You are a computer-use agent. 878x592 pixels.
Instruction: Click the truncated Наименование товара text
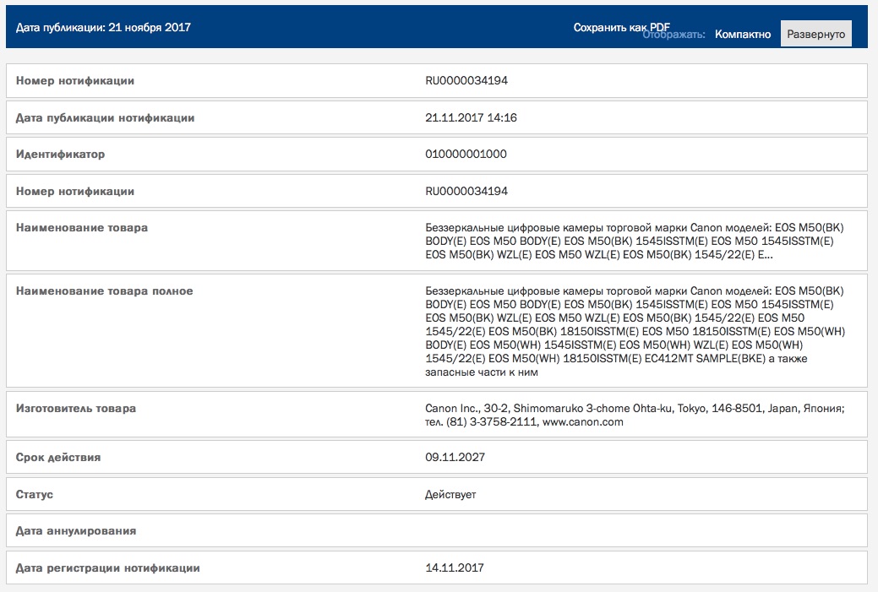point(635,242)
